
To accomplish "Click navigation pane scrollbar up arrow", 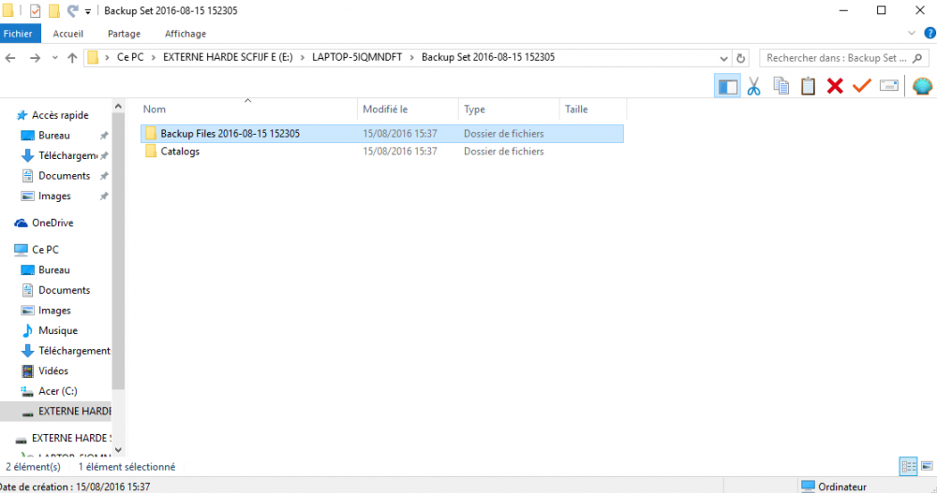I will tap(118, 107).
